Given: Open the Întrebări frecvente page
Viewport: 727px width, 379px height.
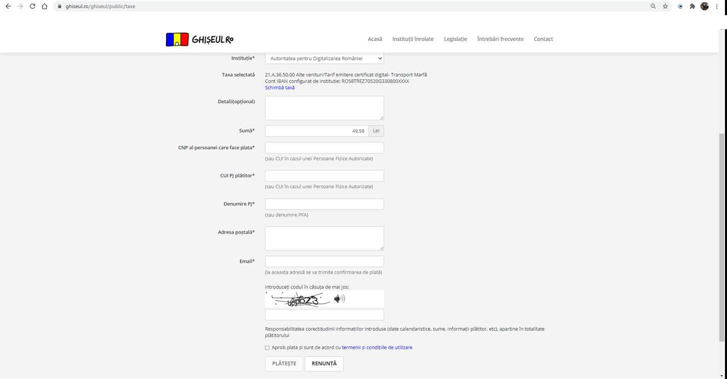Looking at the screenshot, I should tap(500, 39).
